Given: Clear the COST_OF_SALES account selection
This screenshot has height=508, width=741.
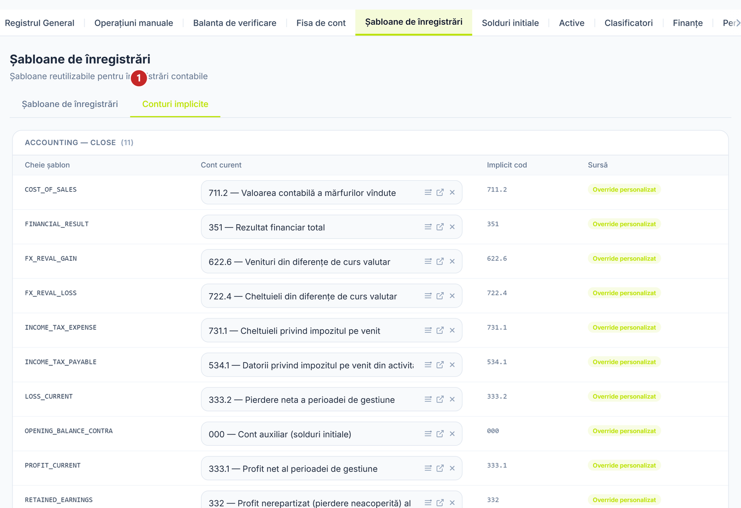Looking at the screenshot, I should point(452,193).
